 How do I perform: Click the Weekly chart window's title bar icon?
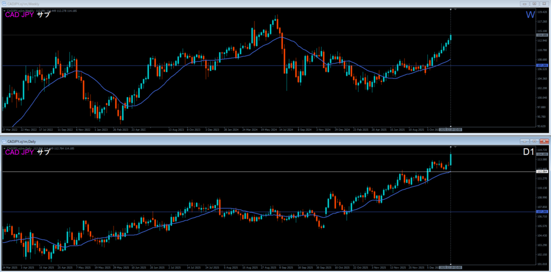coord(4,3)
